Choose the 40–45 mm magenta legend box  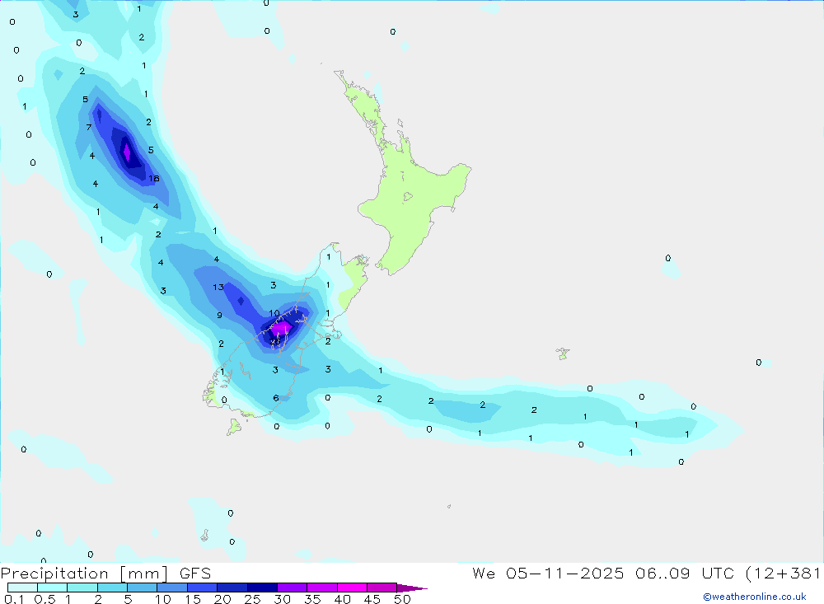(352, 588)
